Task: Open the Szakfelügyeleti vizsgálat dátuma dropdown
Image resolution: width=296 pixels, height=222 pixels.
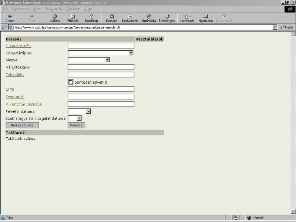Action: 75,118
